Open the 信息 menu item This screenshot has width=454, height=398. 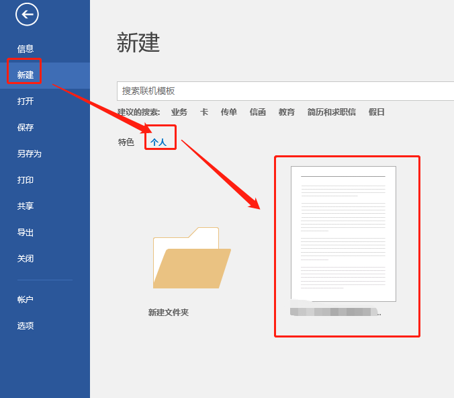point(26,48)
